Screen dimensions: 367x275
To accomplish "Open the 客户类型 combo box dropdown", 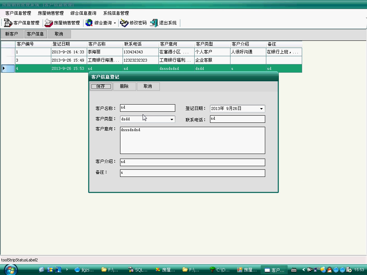I will pyautogui.click(x=172, y=119).
